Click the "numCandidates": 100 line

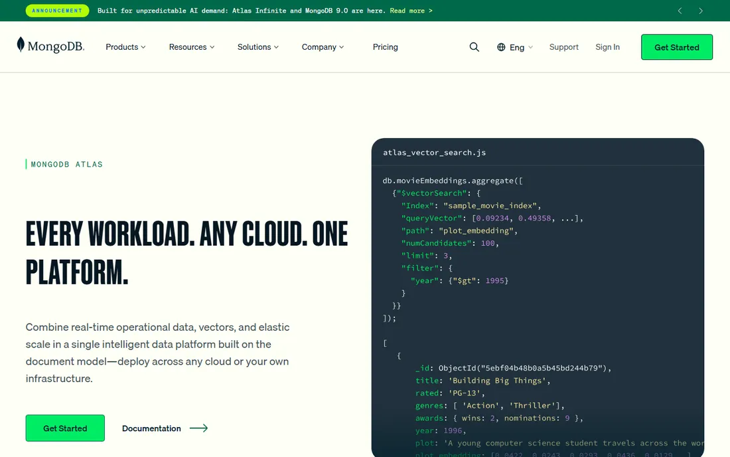tap(450, 243)
